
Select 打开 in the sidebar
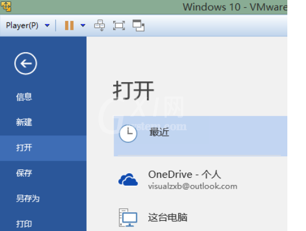(x=43, y=148)
